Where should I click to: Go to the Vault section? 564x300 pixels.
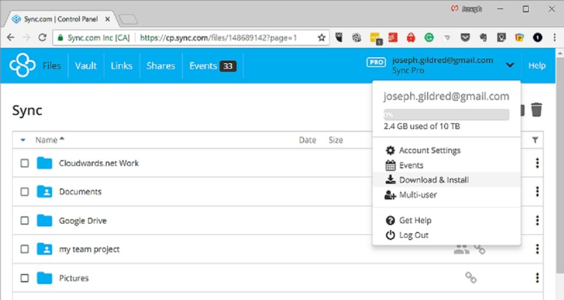(86, 65)
